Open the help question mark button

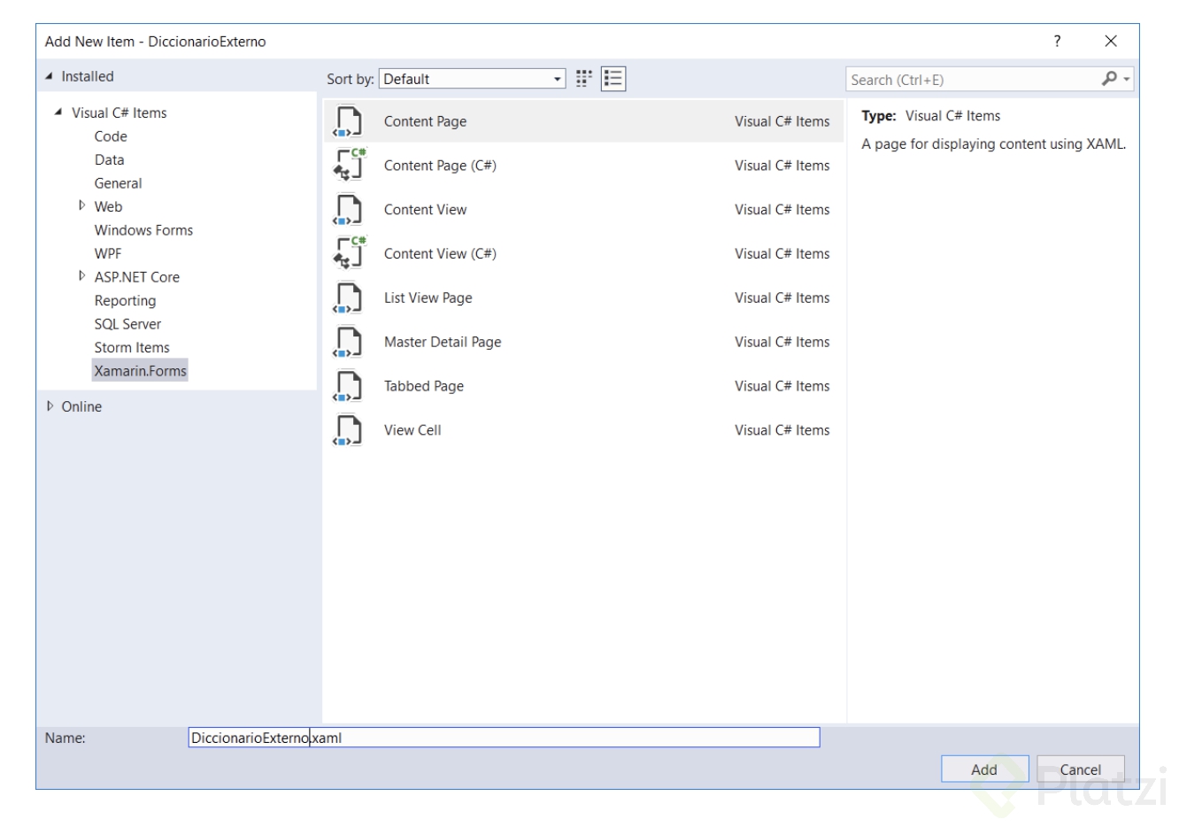click(x=1057, y=41)
